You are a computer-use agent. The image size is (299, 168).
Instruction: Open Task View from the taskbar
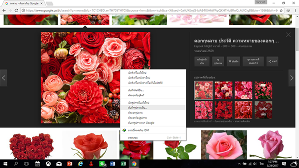26,164
